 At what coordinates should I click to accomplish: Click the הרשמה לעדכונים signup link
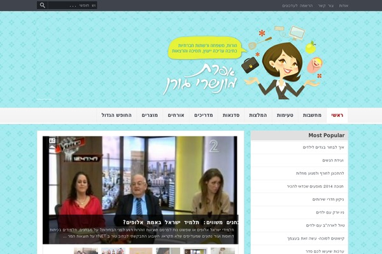(297, 6)
